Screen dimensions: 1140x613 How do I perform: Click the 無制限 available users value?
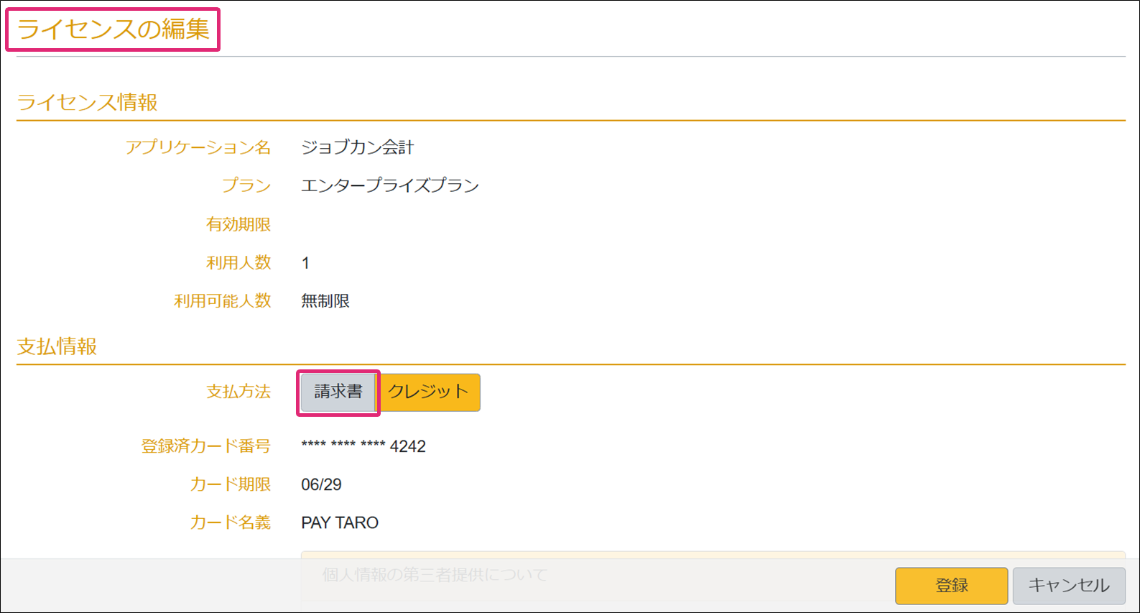(325, 301)
